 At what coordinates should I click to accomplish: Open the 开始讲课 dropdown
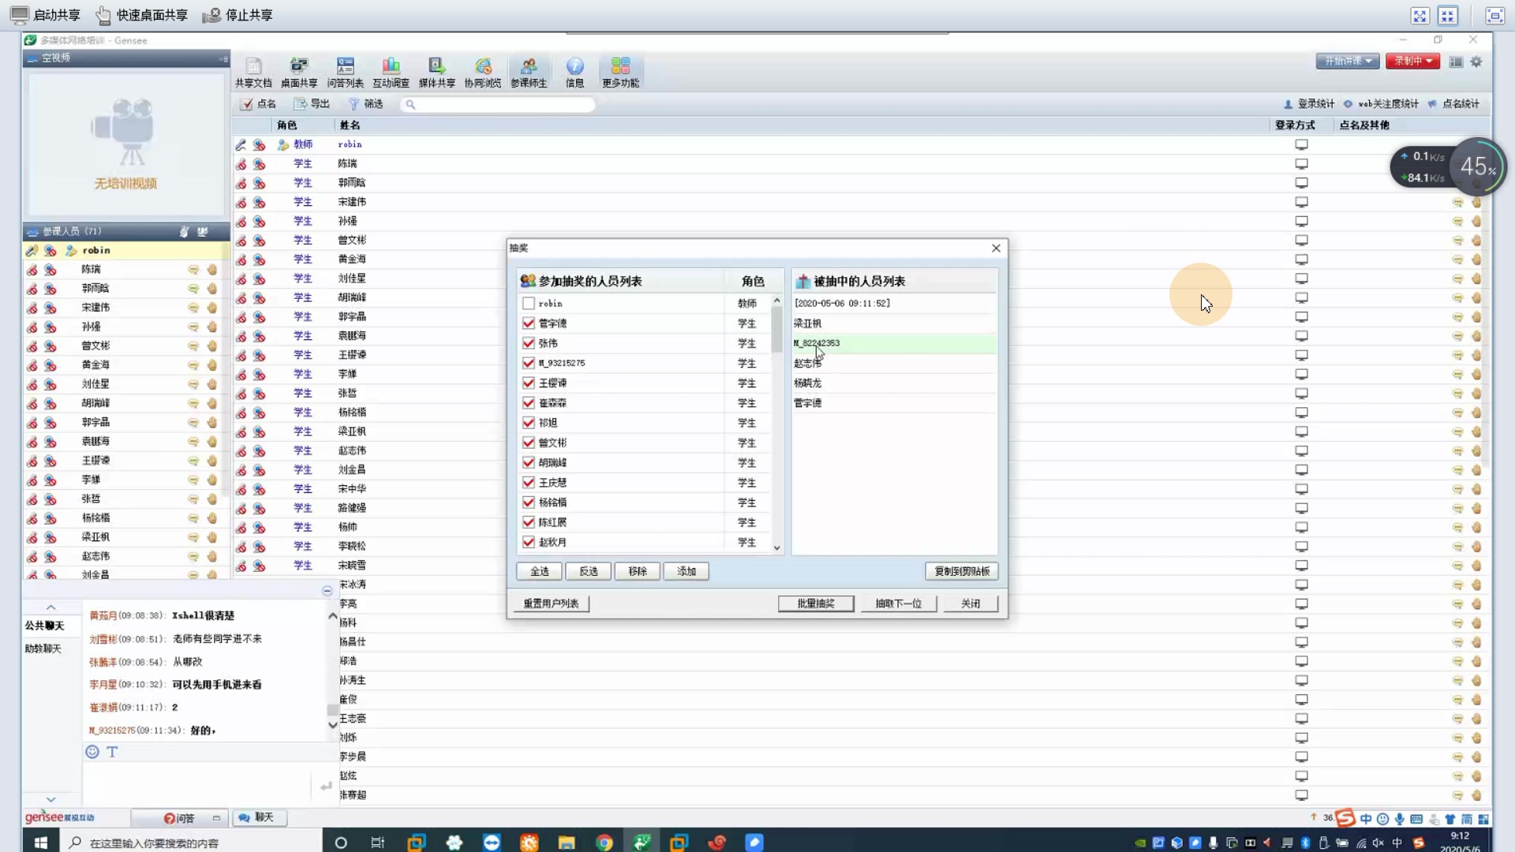[x=1347, y=61]
